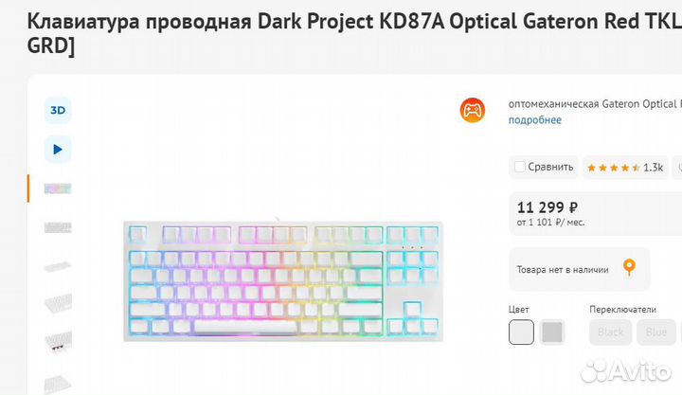682x395 pixels.
Task: Play the product video
Action: (58, 149)
